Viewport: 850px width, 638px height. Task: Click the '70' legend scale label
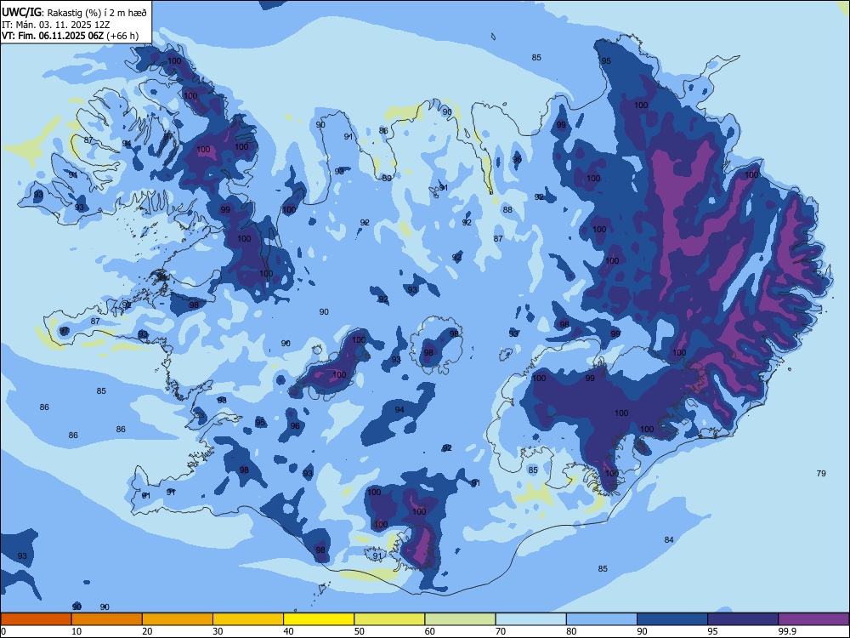[x=501, y=631]
